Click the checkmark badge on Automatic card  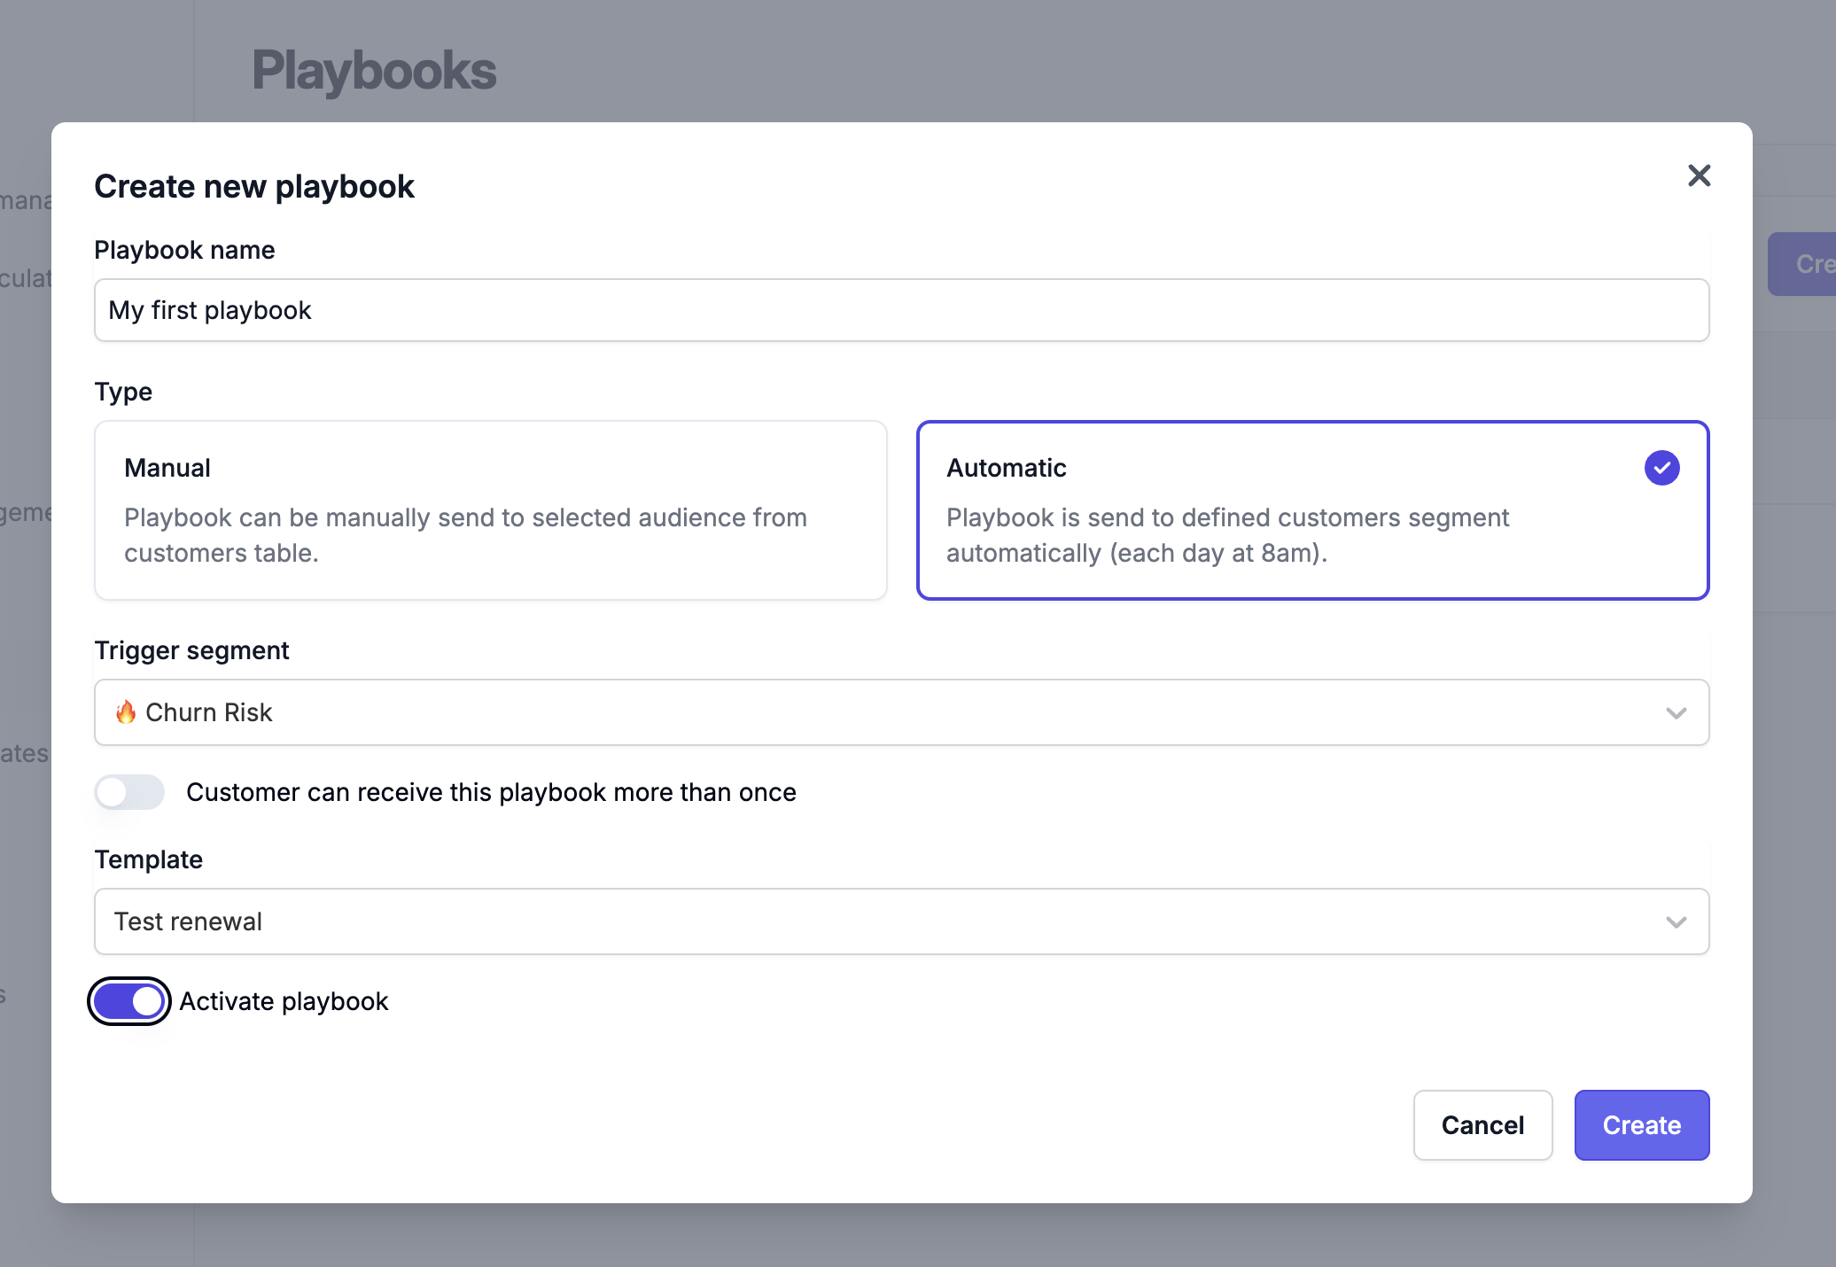click(1662, 468)
